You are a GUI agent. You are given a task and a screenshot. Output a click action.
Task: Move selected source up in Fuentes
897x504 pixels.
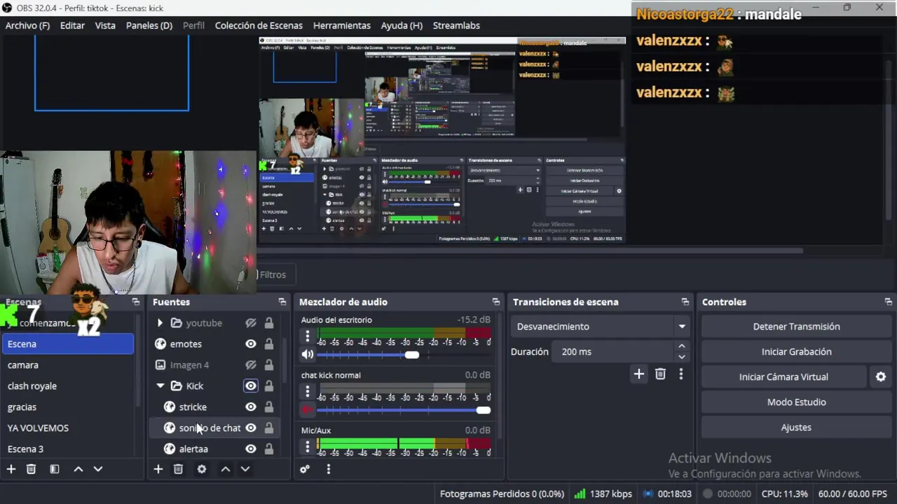coord(226,469)
